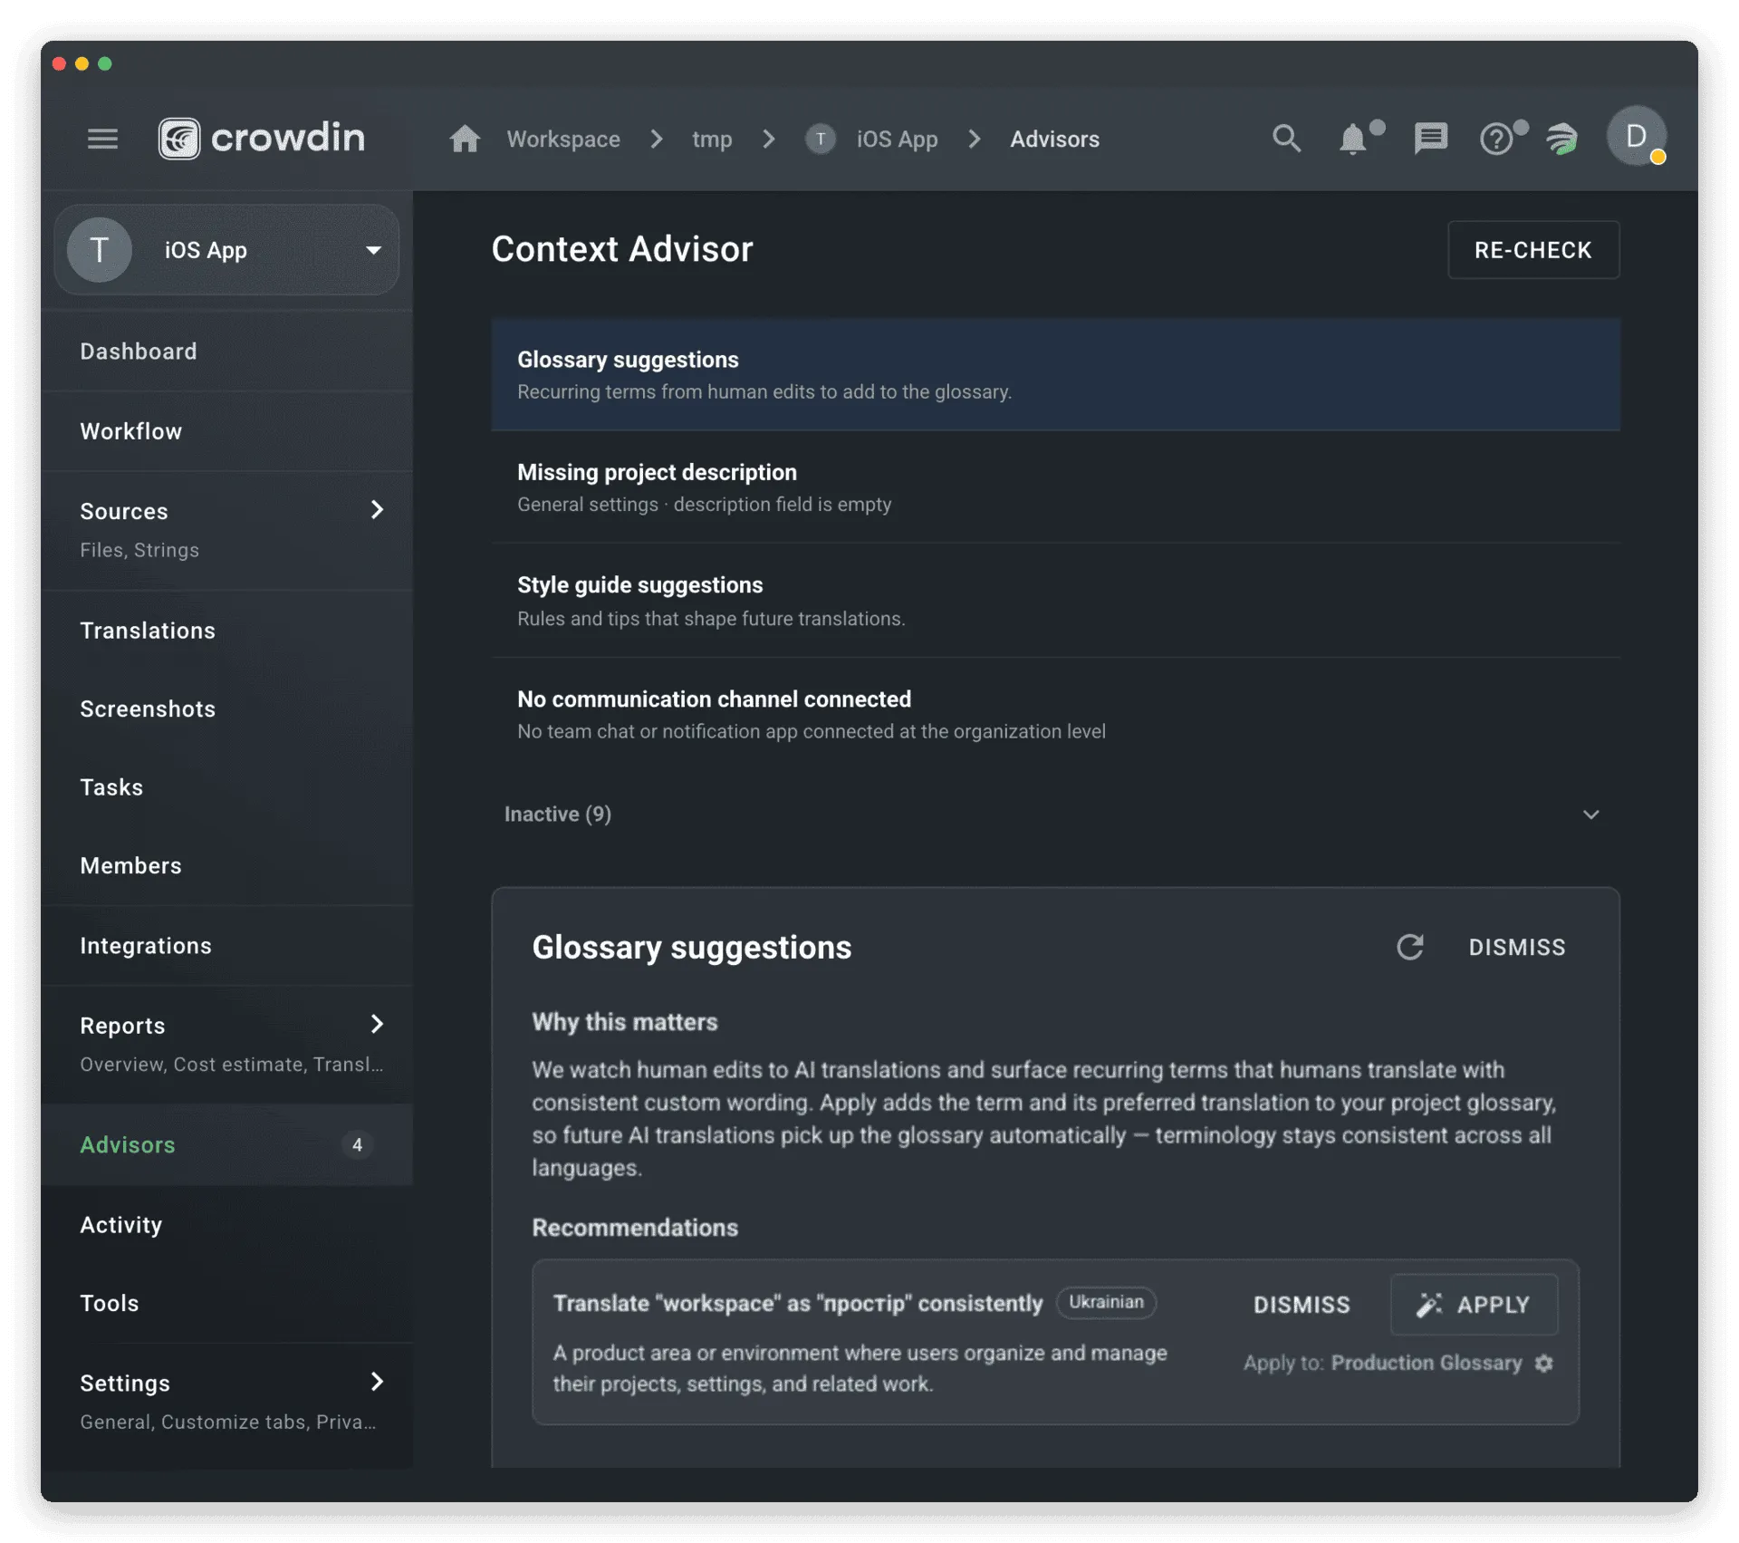The height and width of the screenshot is (1543, 1739).
Task: Select the Glossary suggestions advisor row
Action: [1055, 374]
